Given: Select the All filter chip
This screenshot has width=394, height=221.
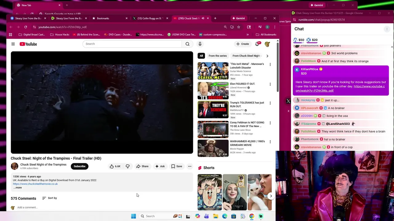Looking at the screenshot, I should click(x=201, y=56).
